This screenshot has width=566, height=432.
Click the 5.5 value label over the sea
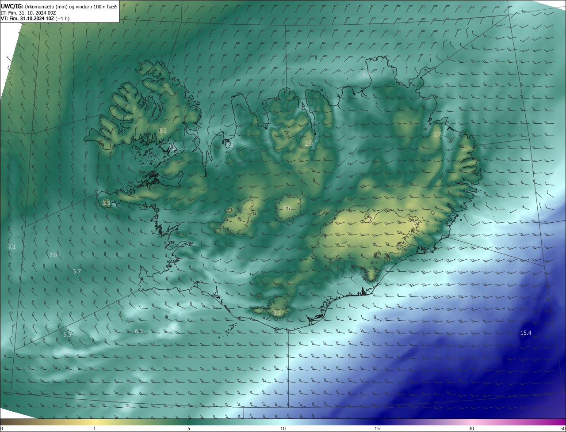point(67,334)
